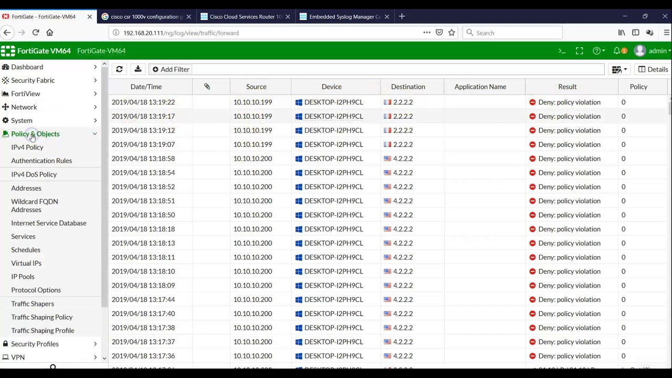Expand the FortiView menu
This screenshot has height=378, width=672.
pyautogui.click(x=50, y=93)
